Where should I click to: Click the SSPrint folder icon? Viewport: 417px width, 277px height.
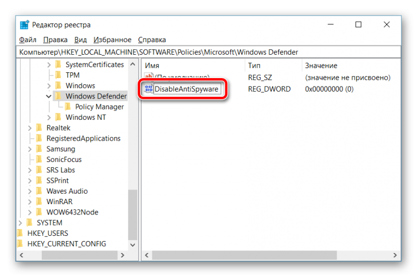(39, 181)
